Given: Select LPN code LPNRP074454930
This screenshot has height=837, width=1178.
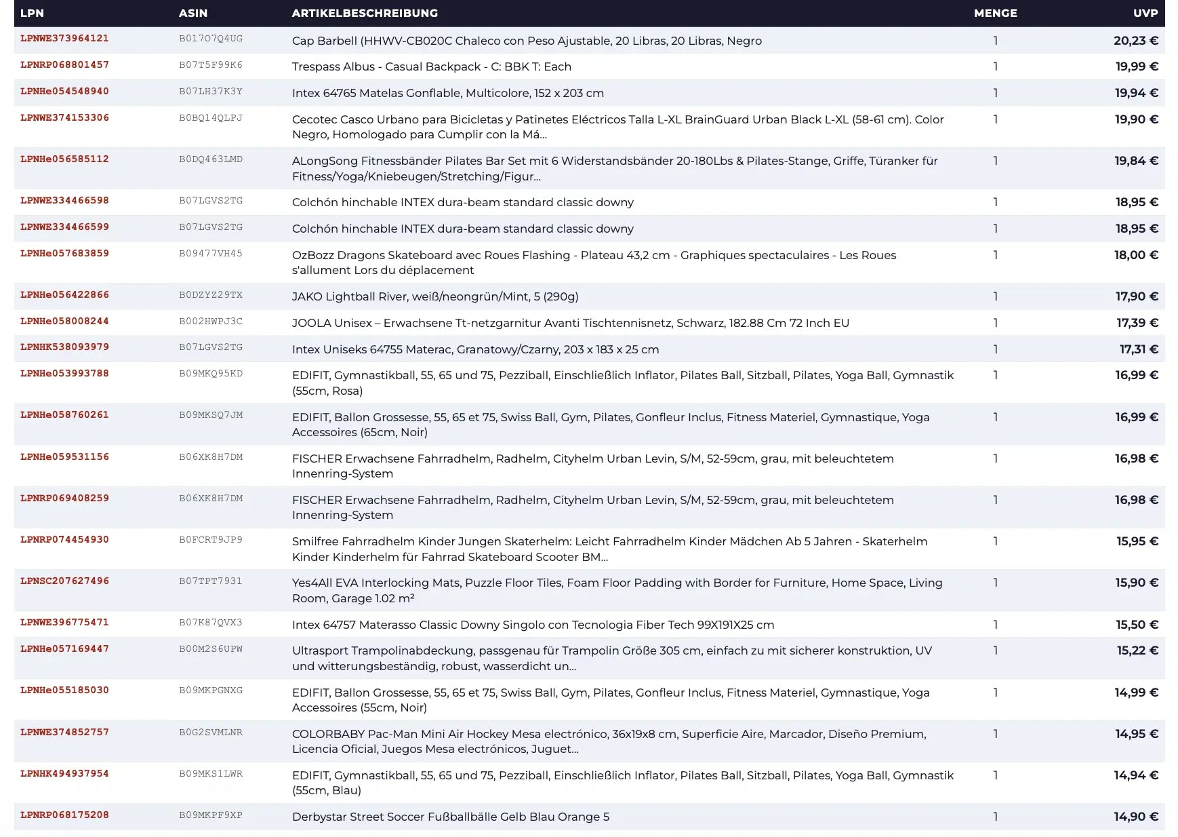Looking at the screenshot, I should (64, 540).
